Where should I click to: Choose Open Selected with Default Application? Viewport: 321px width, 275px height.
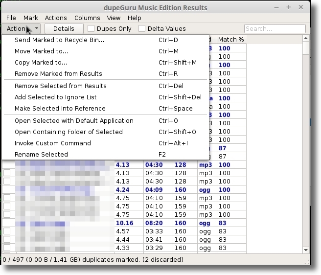coord(105,121)
